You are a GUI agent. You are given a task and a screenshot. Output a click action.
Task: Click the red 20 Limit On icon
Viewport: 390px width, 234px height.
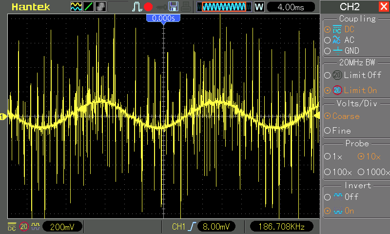(x=337, y=90)
